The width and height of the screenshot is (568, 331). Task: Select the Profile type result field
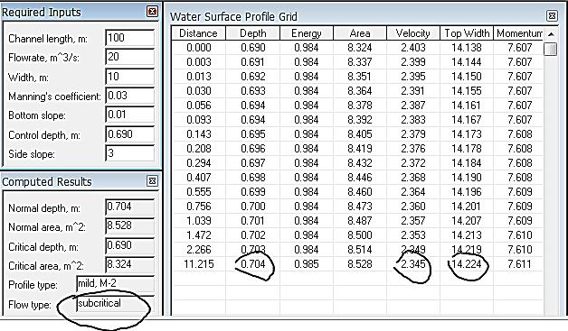(116, 284)
